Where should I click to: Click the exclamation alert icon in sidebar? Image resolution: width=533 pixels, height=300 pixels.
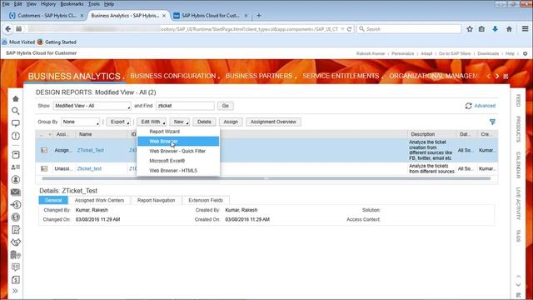(15, 136)
